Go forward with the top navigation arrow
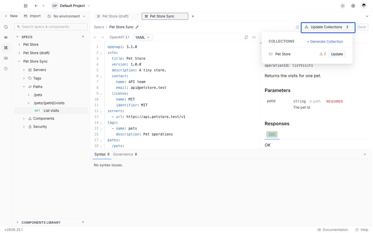The height and width of the screenshot is (233, 373). point(43,6)
